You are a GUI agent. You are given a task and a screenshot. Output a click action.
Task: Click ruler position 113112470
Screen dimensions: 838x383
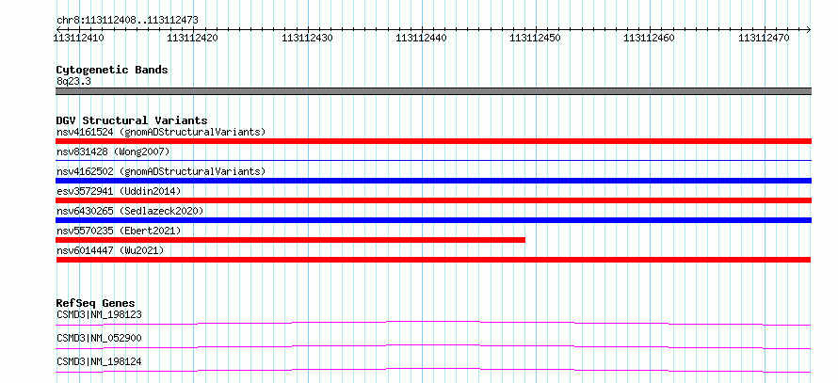[x=765, y=38]
